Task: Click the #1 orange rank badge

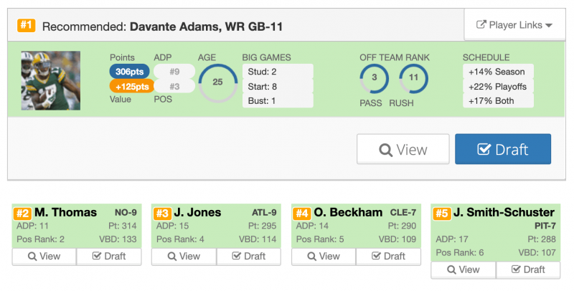Action: [x=26, y=25]
